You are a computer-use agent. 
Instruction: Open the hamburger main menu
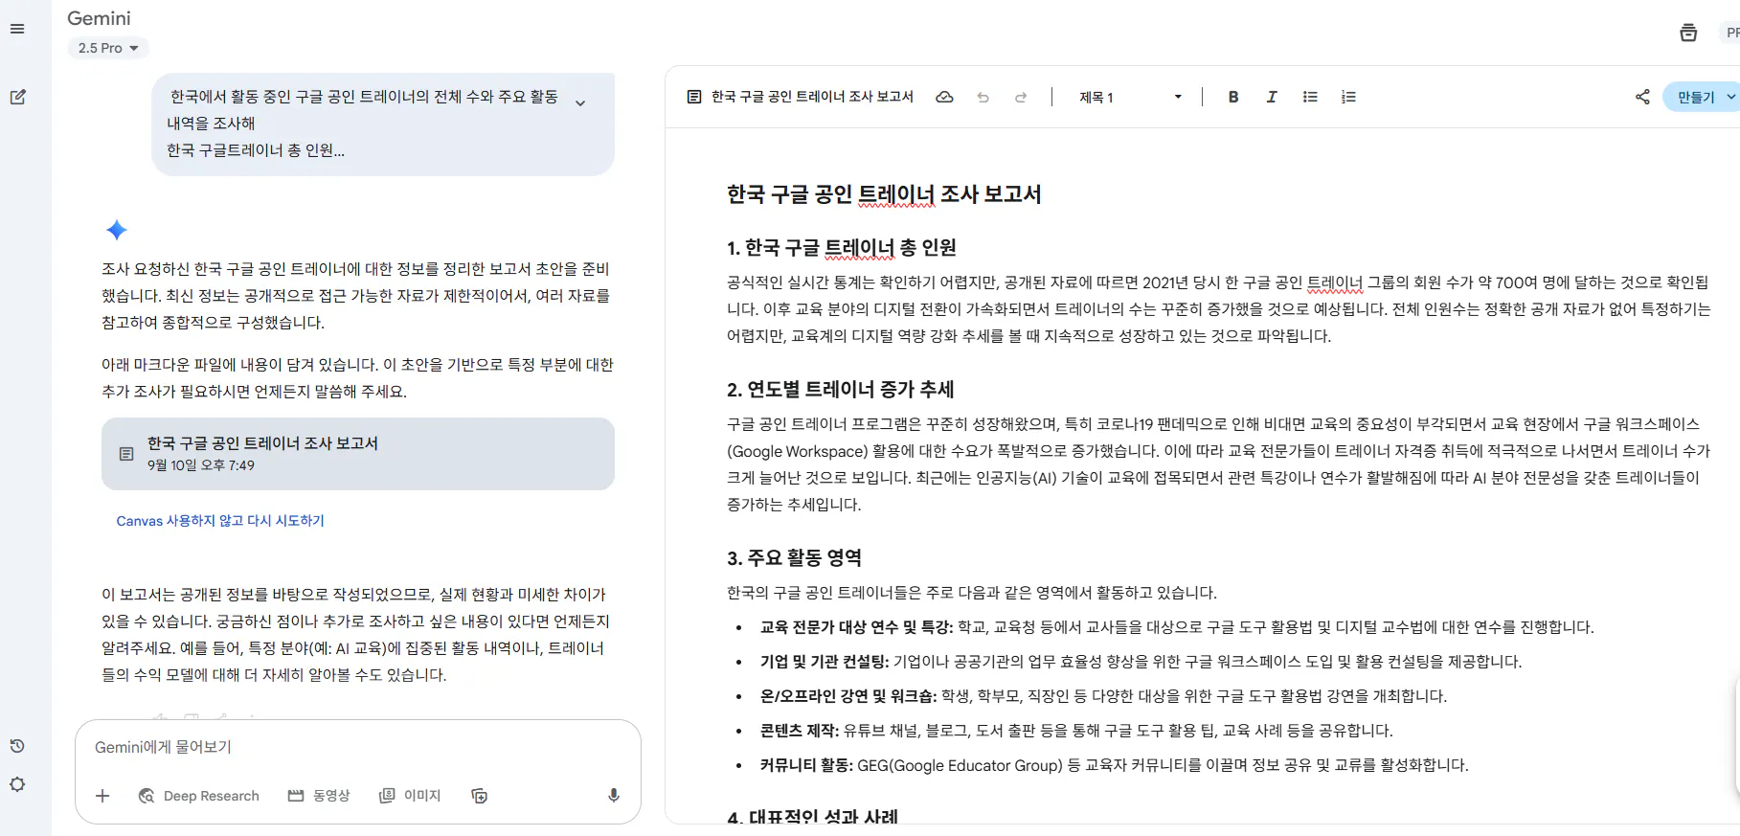coord(17,30)
